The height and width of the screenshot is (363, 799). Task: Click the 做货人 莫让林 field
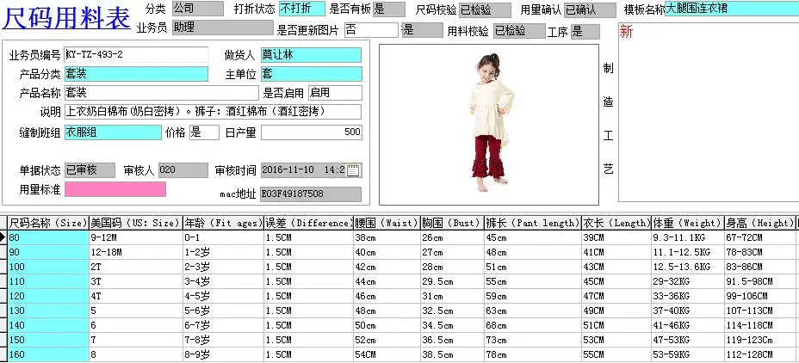(312, 55)
